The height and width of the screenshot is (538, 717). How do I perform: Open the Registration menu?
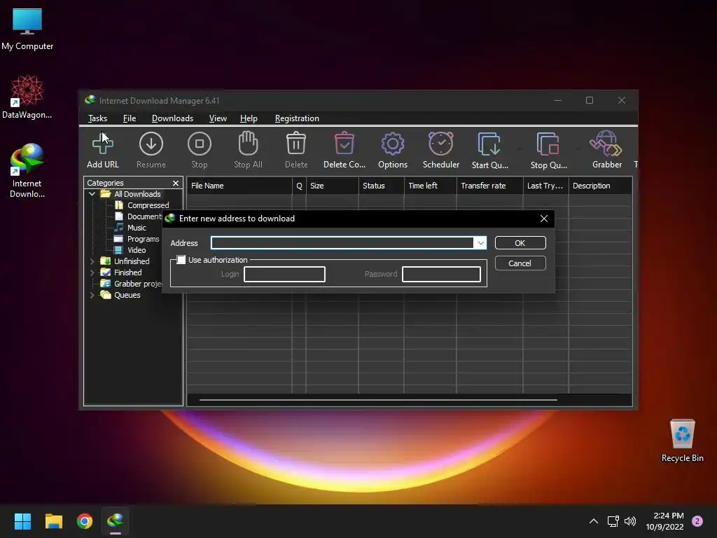[x=297, y=118]
